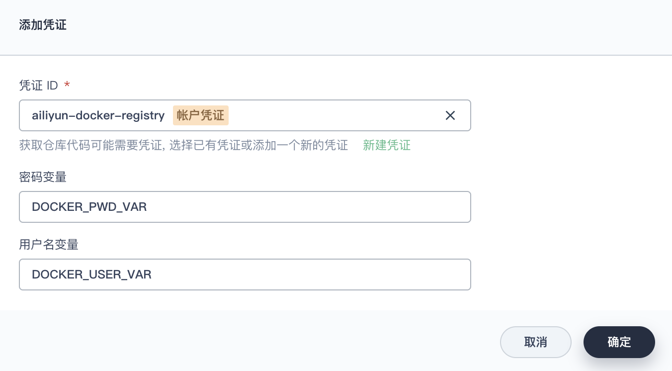Confirm the credential with 确定
The image size is (672, 371).
(619, 342)
